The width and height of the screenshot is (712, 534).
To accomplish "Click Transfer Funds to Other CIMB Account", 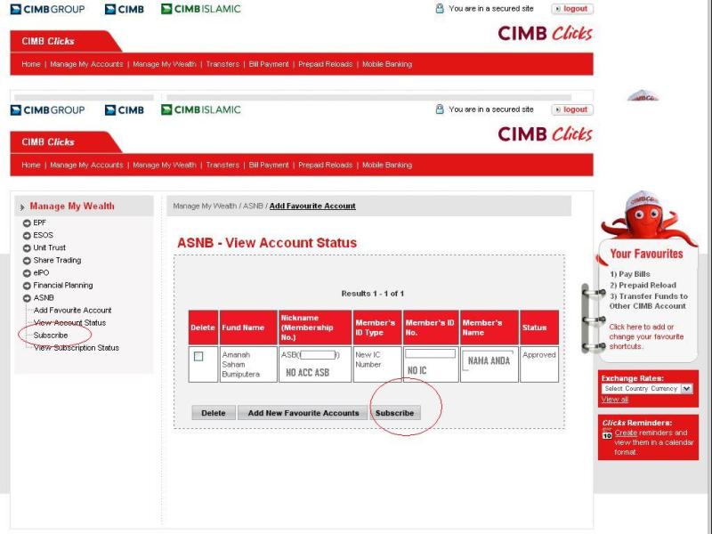I will point(649,301).
